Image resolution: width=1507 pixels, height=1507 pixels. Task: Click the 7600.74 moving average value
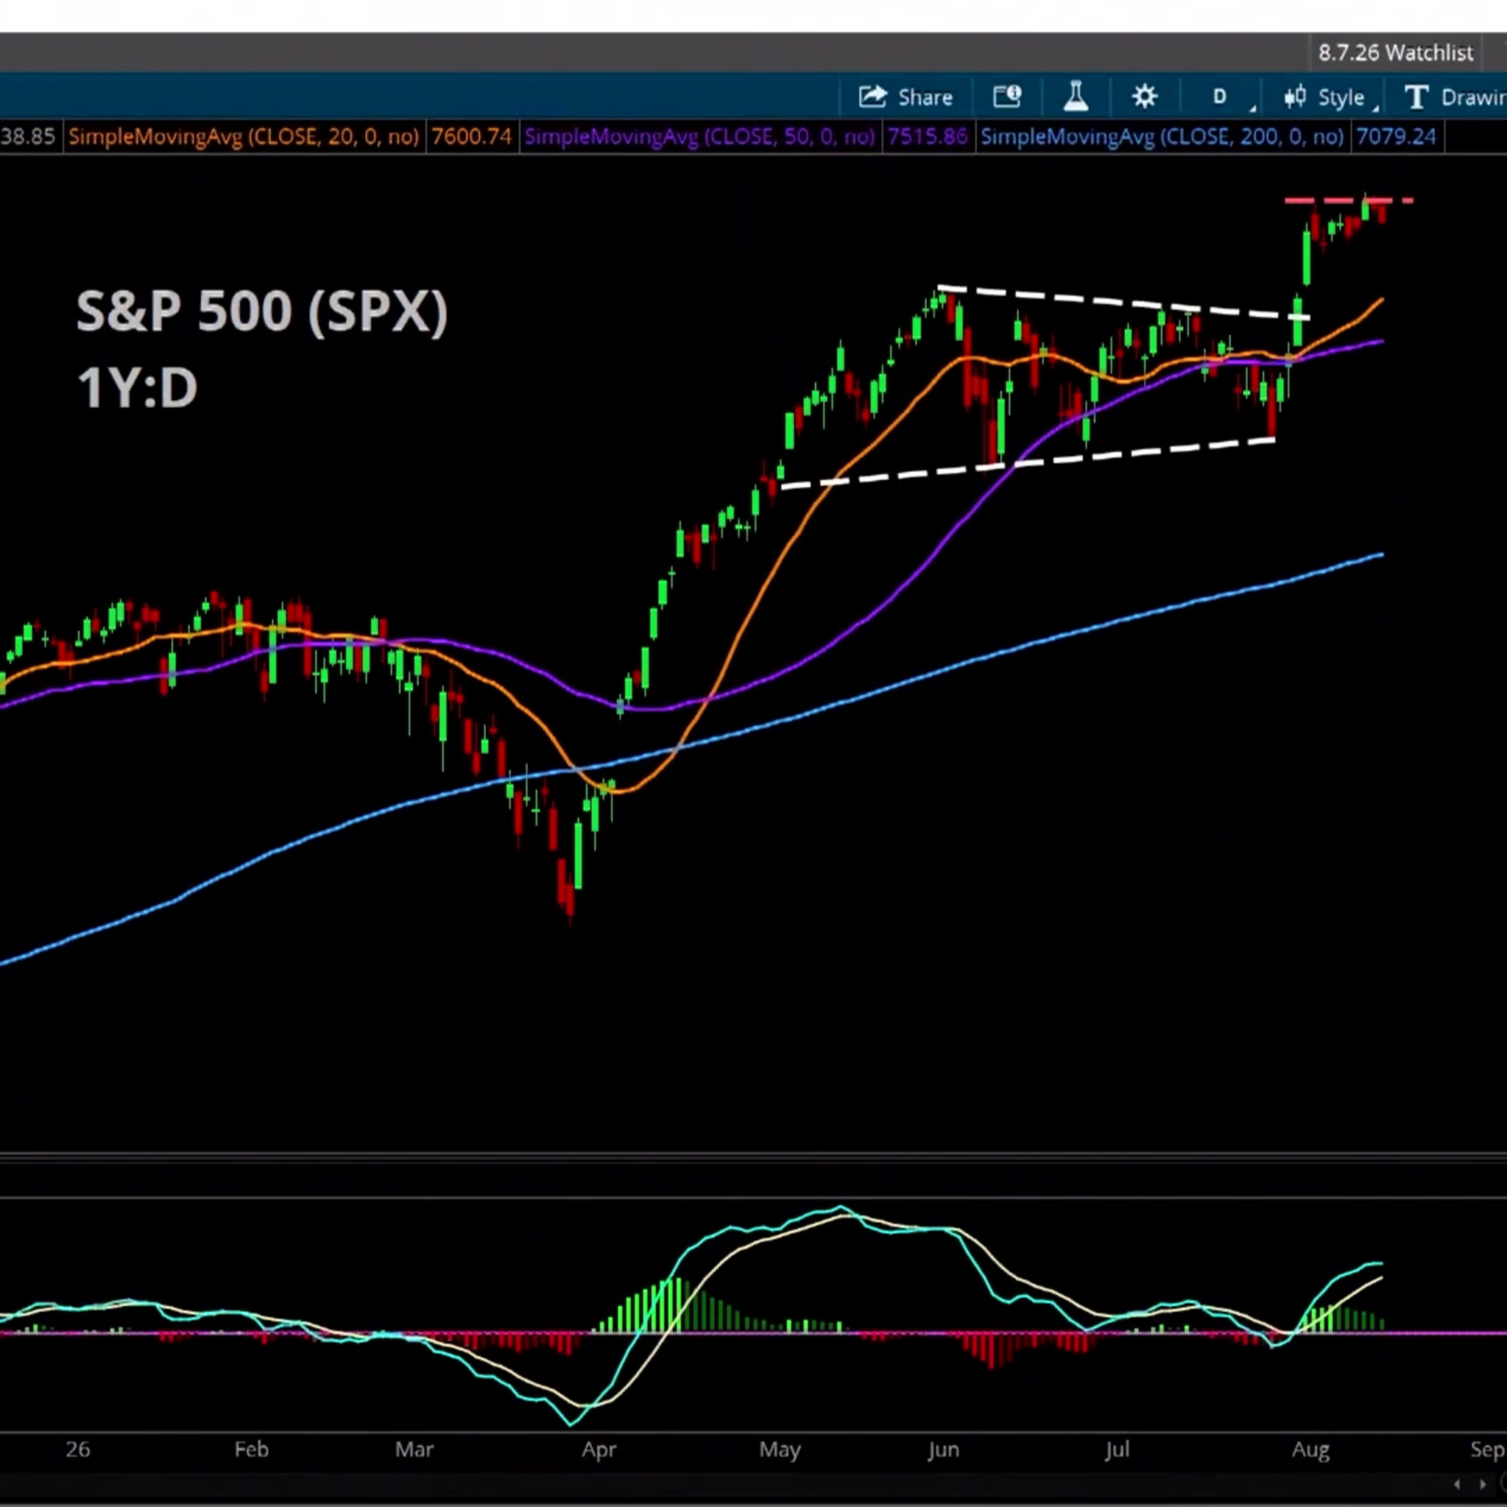click(x=472, y=137)
